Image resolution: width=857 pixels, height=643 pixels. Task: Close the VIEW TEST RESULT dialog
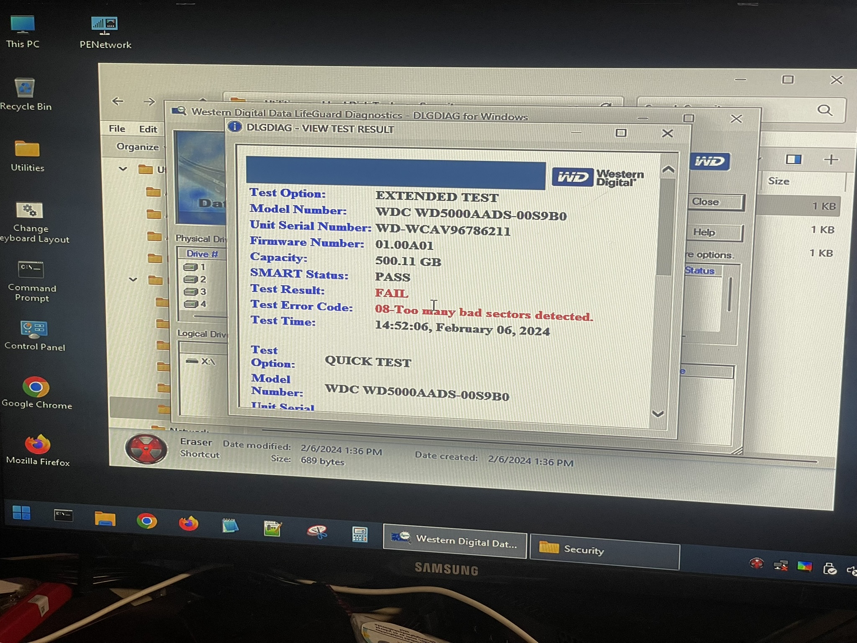click(x=667, y=134)
